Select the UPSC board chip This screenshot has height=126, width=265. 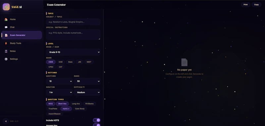51,67
